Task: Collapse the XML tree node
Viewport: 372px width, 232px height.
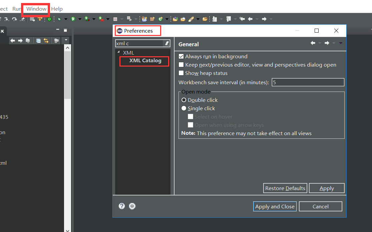Action: 118,52
